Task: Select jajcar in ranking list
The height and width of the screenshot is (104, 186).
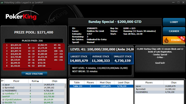Action: (33, 85)
